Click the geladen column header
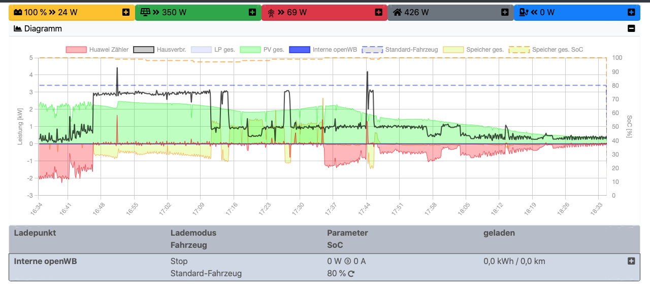The image size is (650, 298). [499, 233]
